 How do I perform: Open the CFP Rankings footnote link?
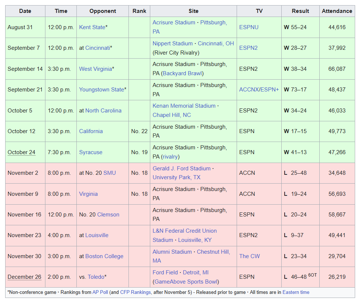pos(135,292)
